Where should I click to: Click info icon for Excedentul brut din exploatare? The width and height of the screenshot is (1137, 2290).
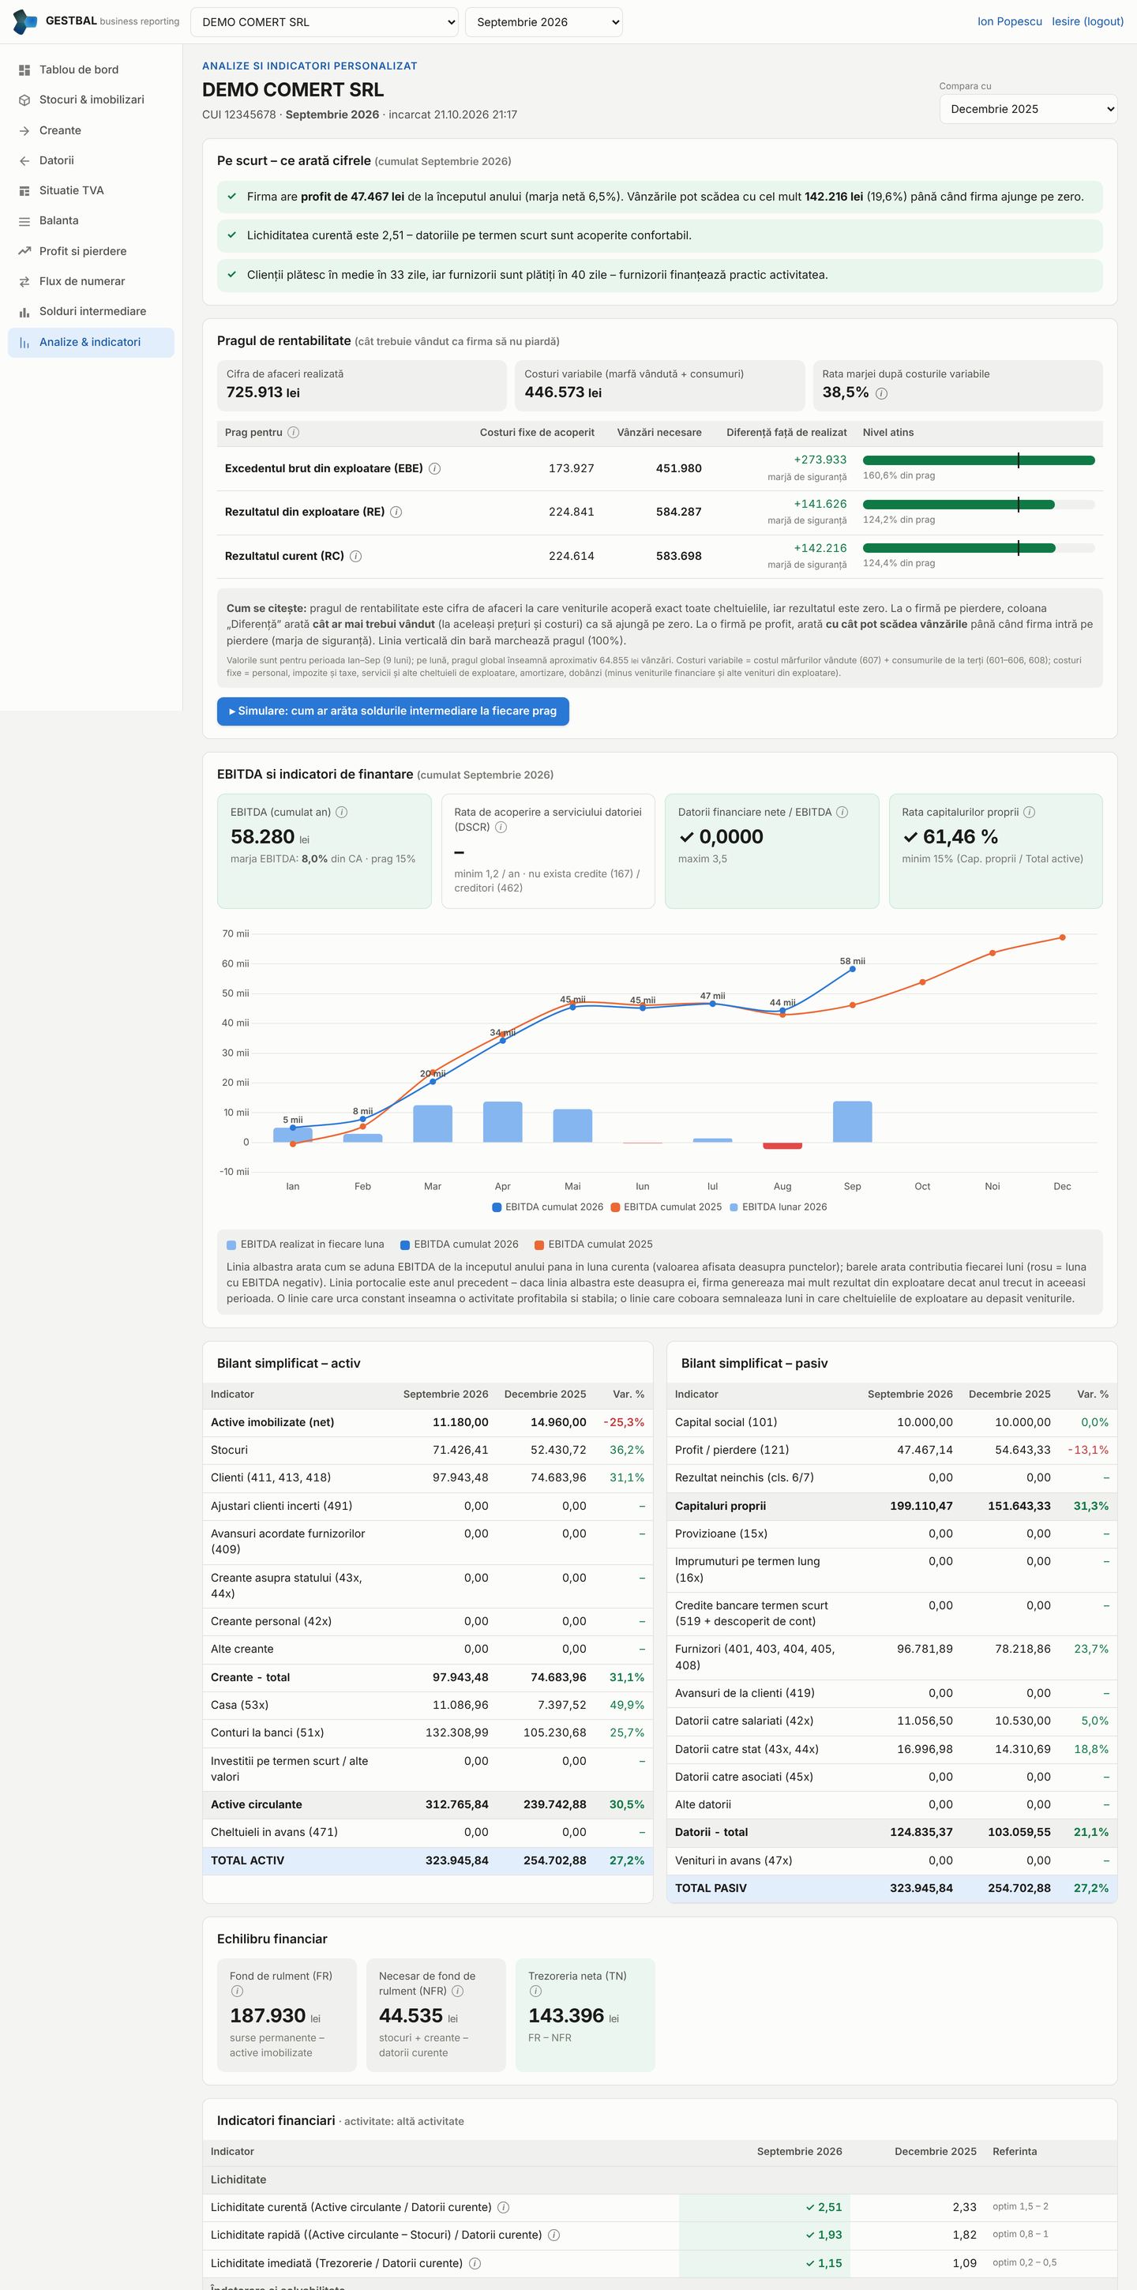pos(435,468)
